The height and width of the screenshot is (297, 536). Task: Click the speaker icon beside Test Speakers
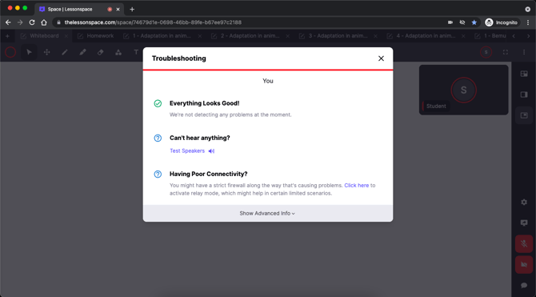coord(211,151)
